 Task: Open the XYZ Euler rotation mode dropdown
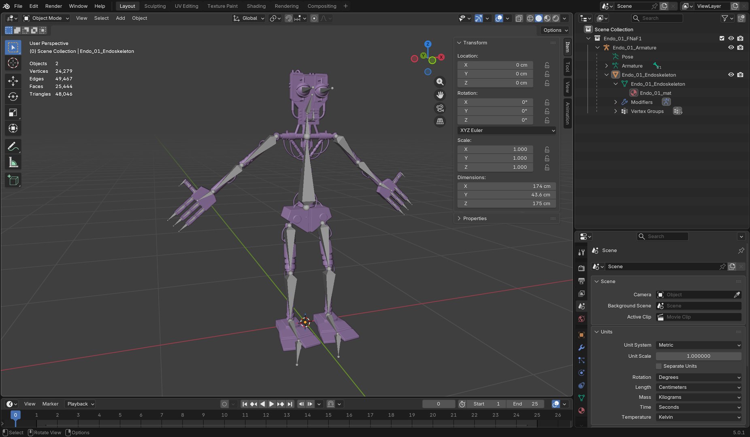point(507,130)
